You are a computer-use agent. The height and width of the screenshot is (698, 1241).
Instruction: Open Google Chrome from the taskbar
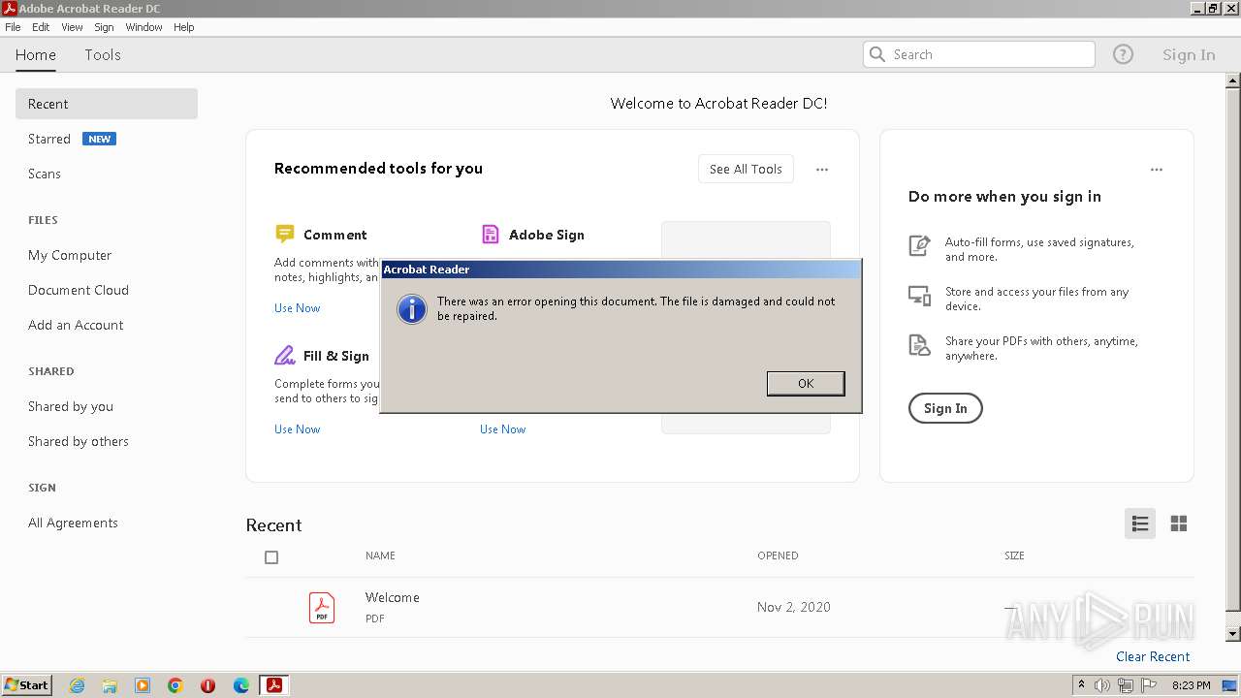pyautogui.click(x=175, y=685)
